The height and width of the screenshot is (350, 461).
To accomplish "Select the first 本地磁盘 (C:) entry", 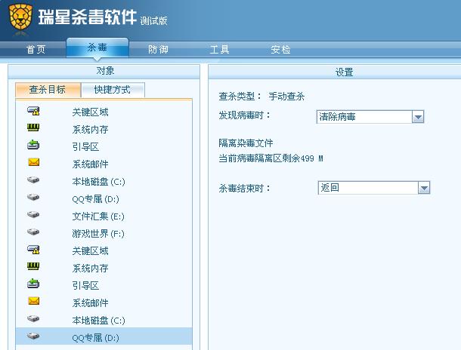I will point(98,182).
